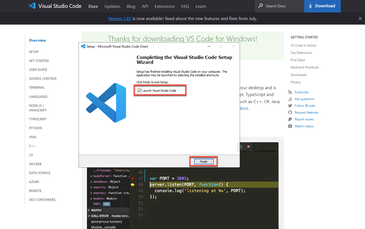Open the Updates page from navigation bar
Screen dimensions: 365x229
tap(112, 6)
